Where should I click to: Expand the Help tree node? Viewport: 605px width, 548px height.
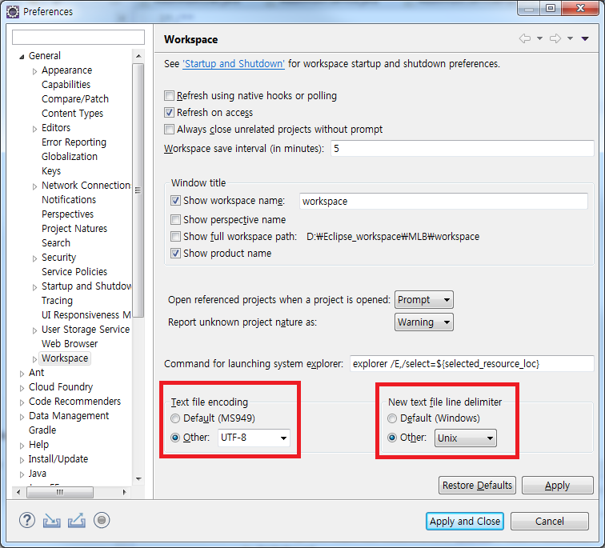tap(22, 446)
